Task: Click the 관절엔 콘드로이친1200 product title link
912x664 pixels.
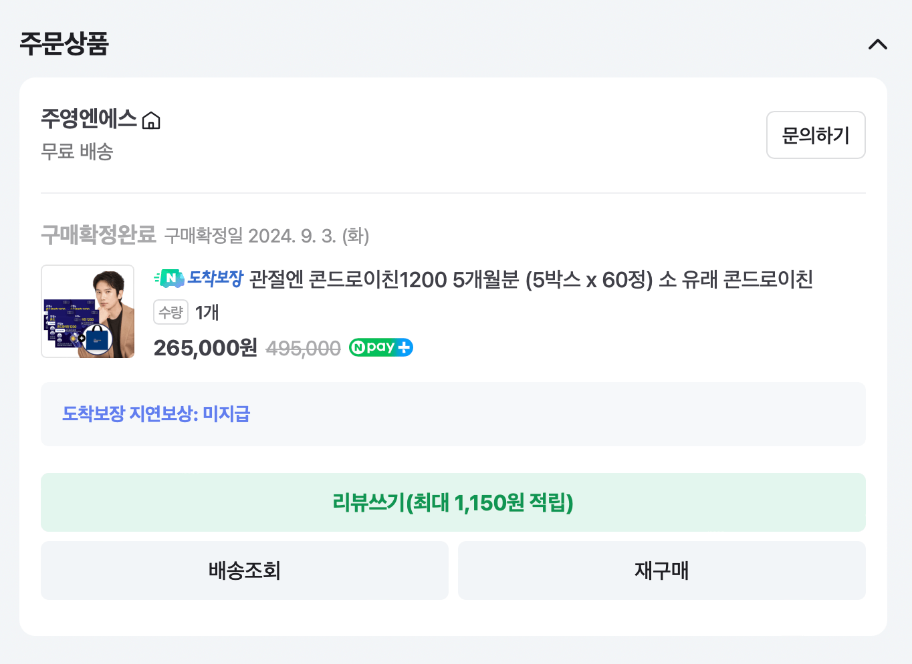Action: pyautogui.click(x=532, y=281)
